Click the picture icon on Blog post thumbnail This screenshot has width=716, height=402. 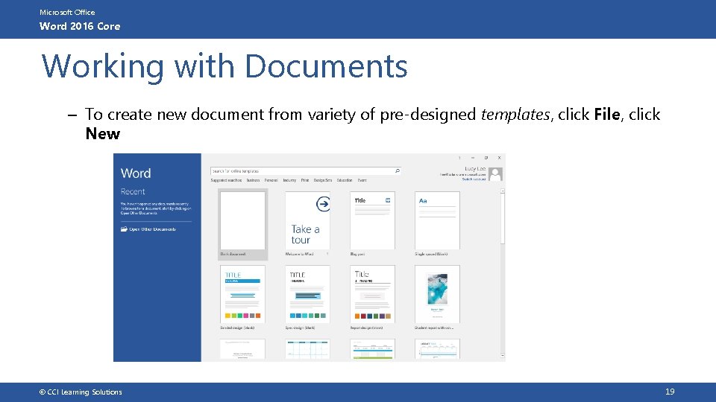pos(388,200)
